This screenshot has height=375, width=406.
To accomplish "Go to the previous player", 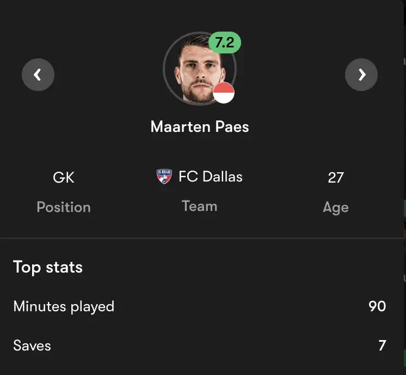I will (38, 75).
